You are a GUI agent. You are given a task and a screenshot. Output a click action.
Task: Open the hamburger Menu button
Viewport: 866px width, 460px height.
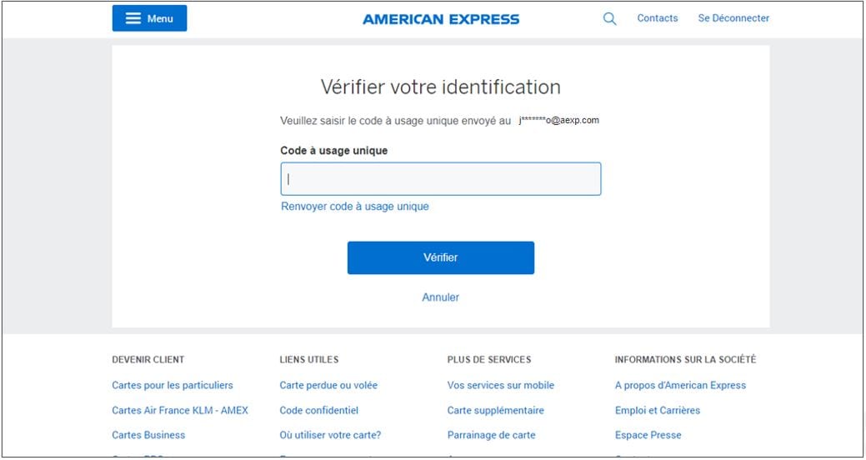[149, 18]
